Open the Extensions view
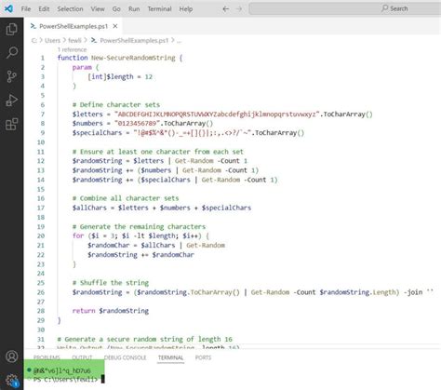The height and width of the screenshot is (390, 441). coord(12,125)
